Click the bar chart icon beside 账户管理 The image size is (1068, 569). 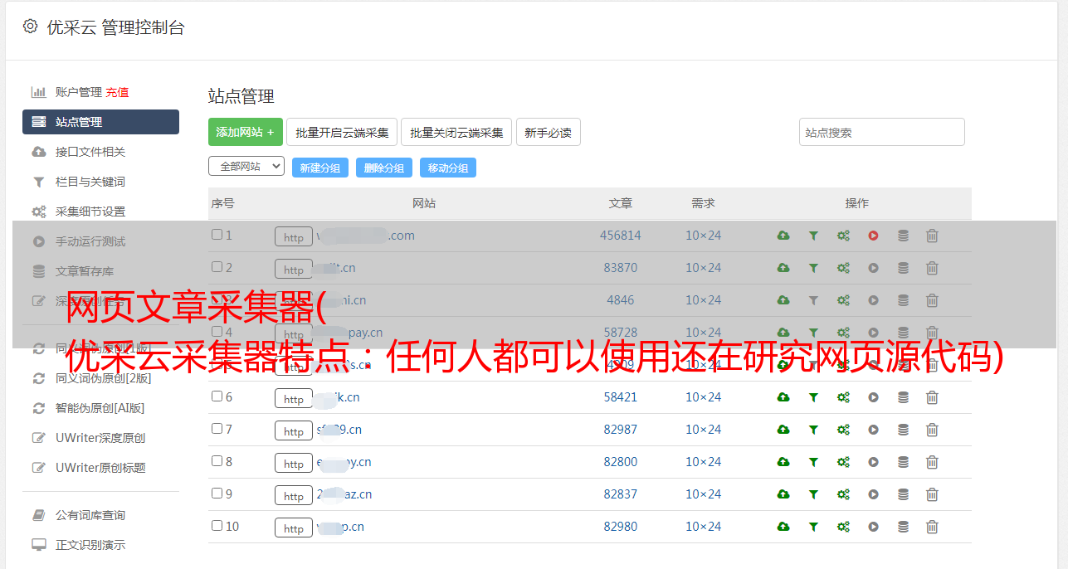coord(38,92)
